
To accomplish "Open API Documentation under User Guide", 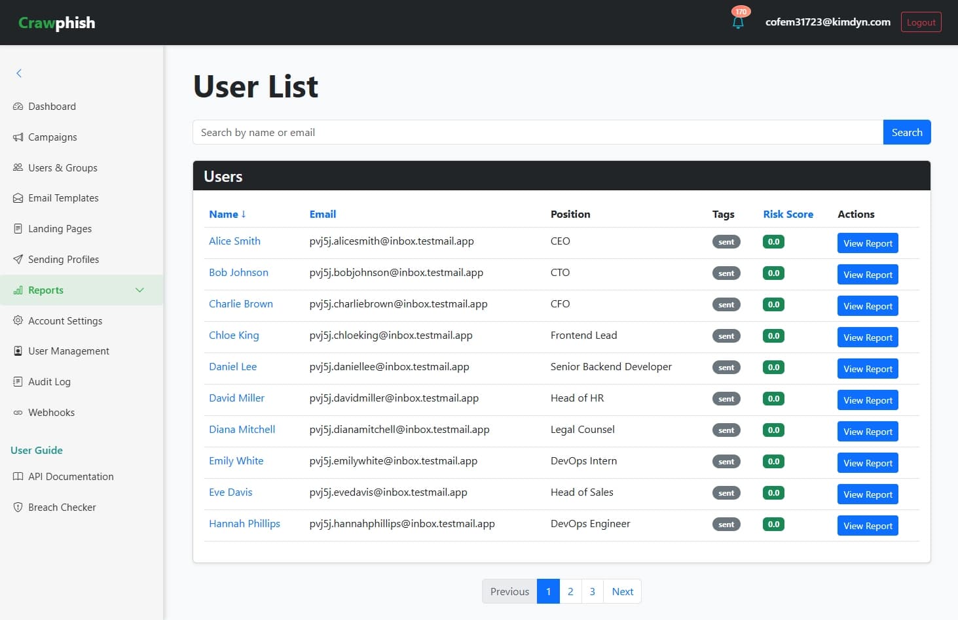I will (x=70, y=476).
